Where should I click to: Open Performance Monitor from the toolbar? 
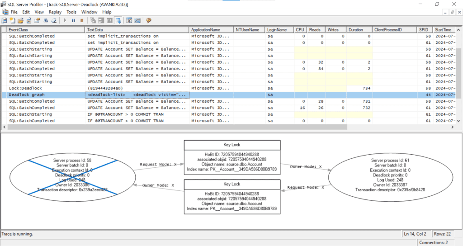pos(137,20)
